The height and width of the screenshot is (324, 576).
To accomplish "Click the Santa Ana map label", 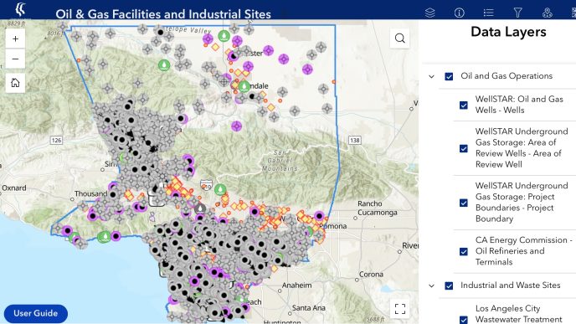I will (309, 308).
